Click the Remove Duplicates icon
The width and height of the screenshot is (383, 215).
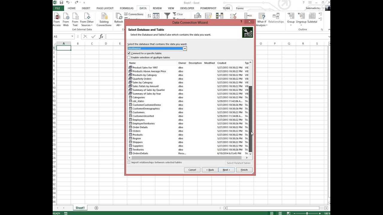(x=220, y=16)
